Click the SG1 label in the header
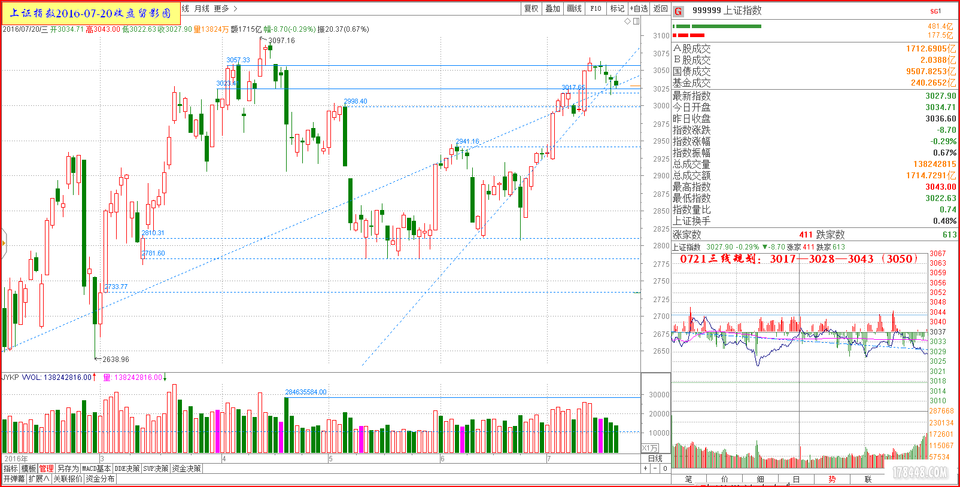Viewport: 960px width, 487px height. tap(935, 11)
